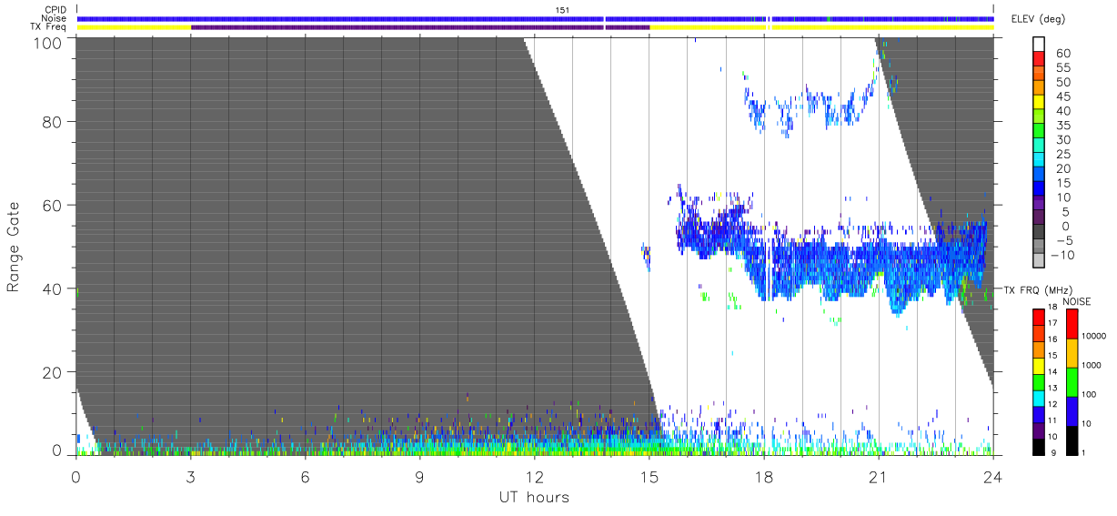The width and height of the screenshot is (1117, 516).
Task: Click the 6 tick on the UT hours axis
Action: click(306, 477)
